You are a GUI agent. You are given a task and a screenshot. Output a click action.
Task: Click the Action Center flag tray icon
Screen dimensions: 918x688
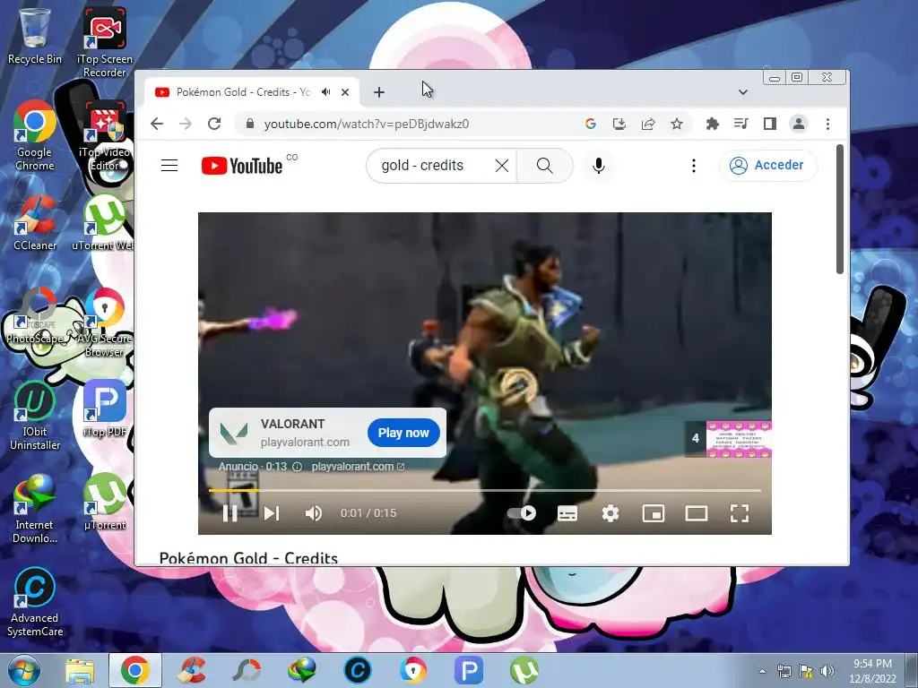pos(806,671)
